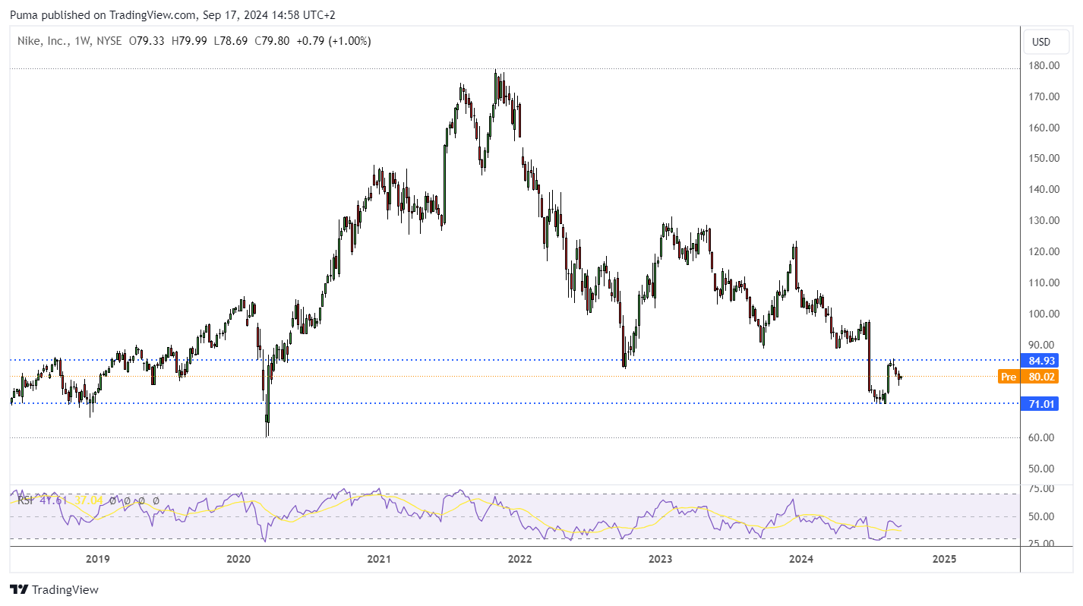This screenshot has height=606, width=1083.
Task: Click the 2025 year label on time axis
Action: pyautogui.click(x=944, y=560)
